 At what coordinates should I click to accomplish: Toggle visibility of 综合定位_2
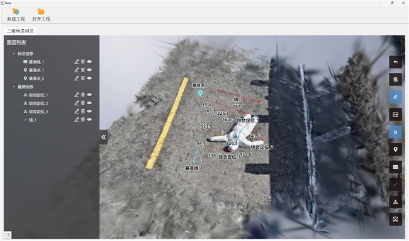89,103
